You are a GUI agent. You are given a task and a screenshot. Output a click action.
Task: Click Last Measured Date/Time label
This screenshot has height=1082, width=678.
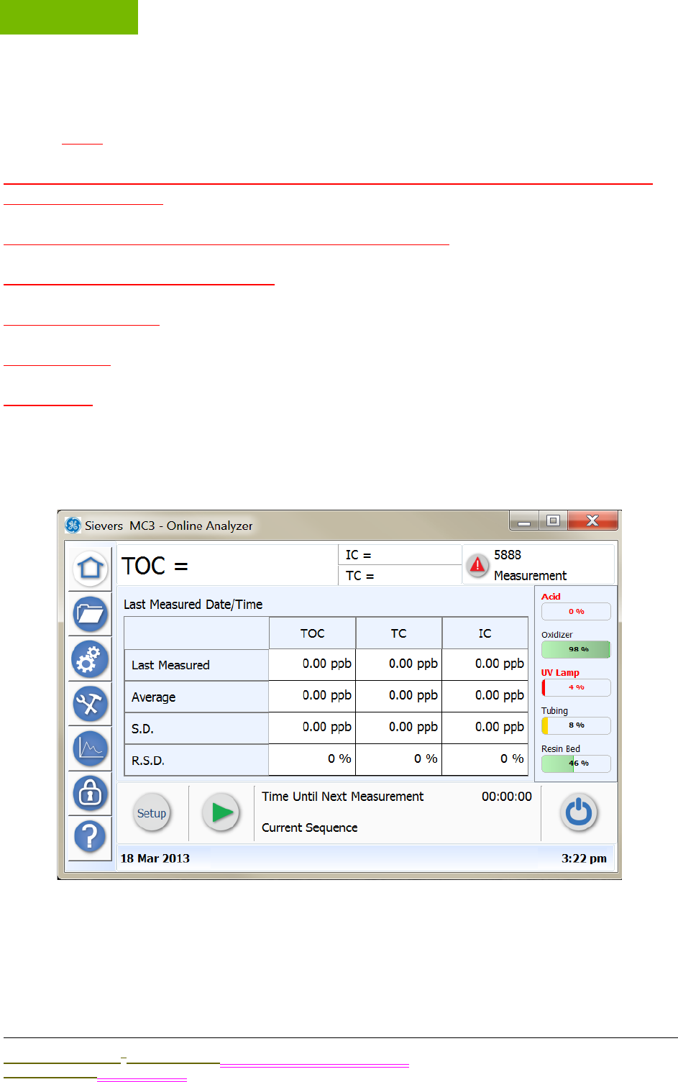coord(193,605)
